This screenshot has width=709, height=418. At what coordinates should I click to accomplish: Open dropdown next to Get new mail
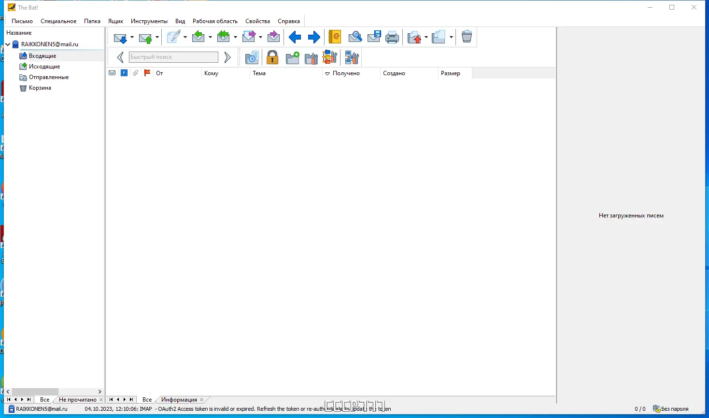132,37
